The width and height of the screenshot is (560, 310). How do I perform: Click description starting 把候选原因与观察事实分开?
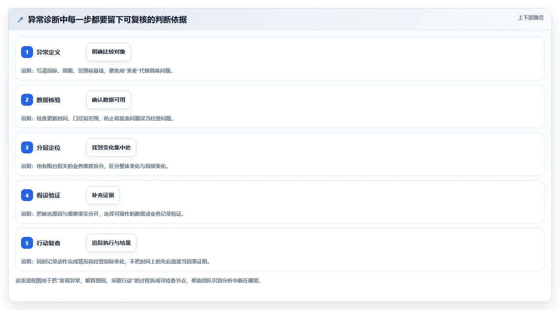coord(103,214)
